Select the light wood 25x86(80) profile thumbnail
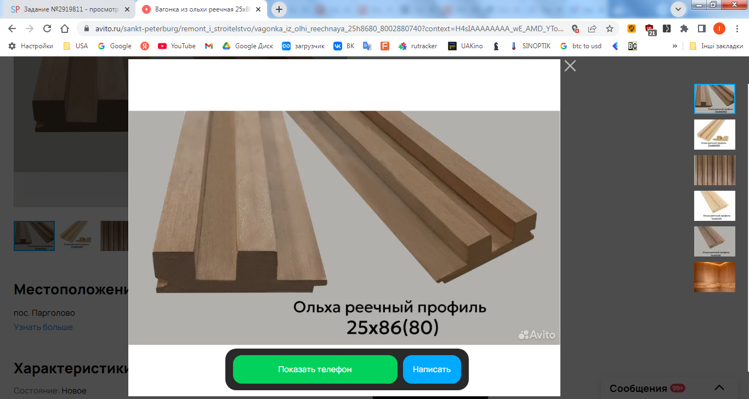 coord(714,134)
